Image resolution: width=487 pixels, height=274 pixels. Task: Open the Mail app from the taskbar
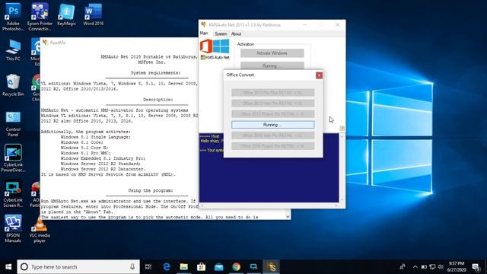pyautogui.click(x=218, y=266)
